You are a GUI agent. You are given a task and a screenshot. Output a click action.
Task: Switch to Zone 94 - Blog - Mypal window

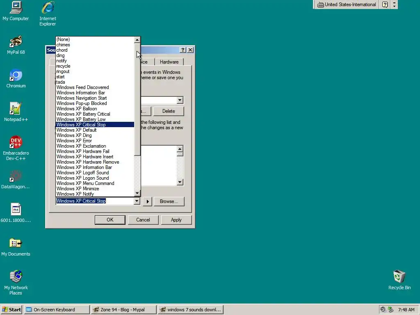pyautogui.click(x=123, y=310)
